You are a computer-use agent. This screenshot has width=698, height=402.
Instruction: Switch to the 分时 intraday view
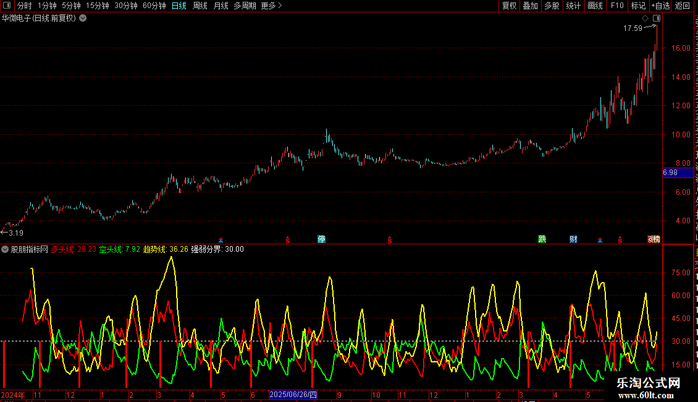point(25,6)
